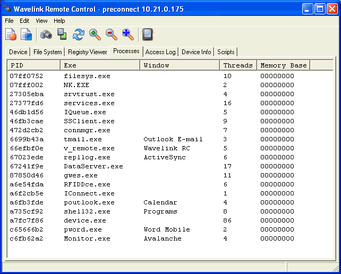341x274 pixels.
Task: Click the Calendar window name
Action: 160,202
